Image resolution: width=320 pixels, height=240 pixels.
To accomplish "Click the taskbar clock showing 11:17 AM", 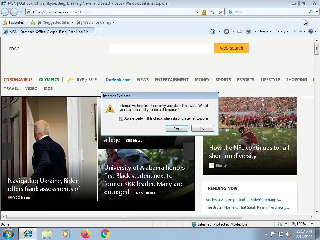I will pyautogui.click(x=304, y=234).
